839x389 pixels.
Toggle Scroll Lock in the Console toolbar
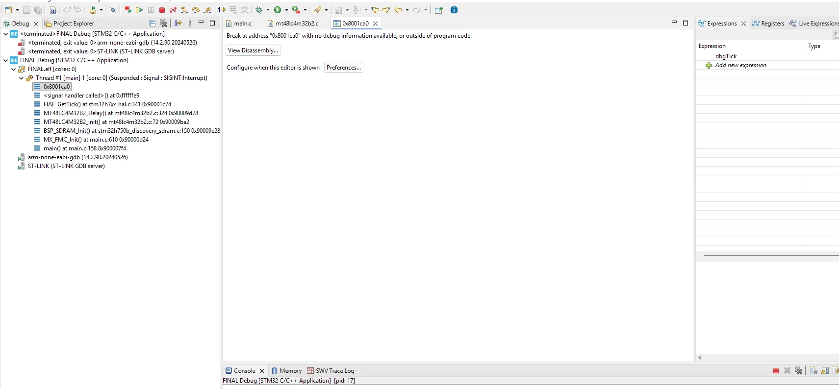pos(825,370)
